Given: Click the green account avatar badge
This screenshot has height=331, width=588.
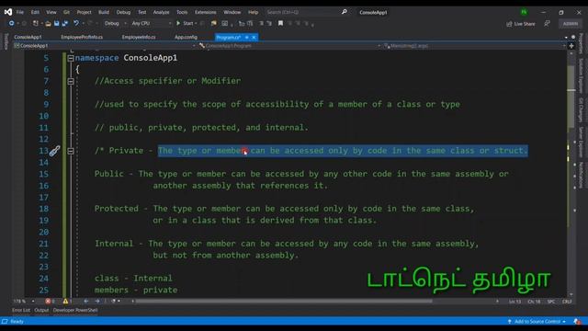Looking at the screenshot, I should [x=524, y=12].
